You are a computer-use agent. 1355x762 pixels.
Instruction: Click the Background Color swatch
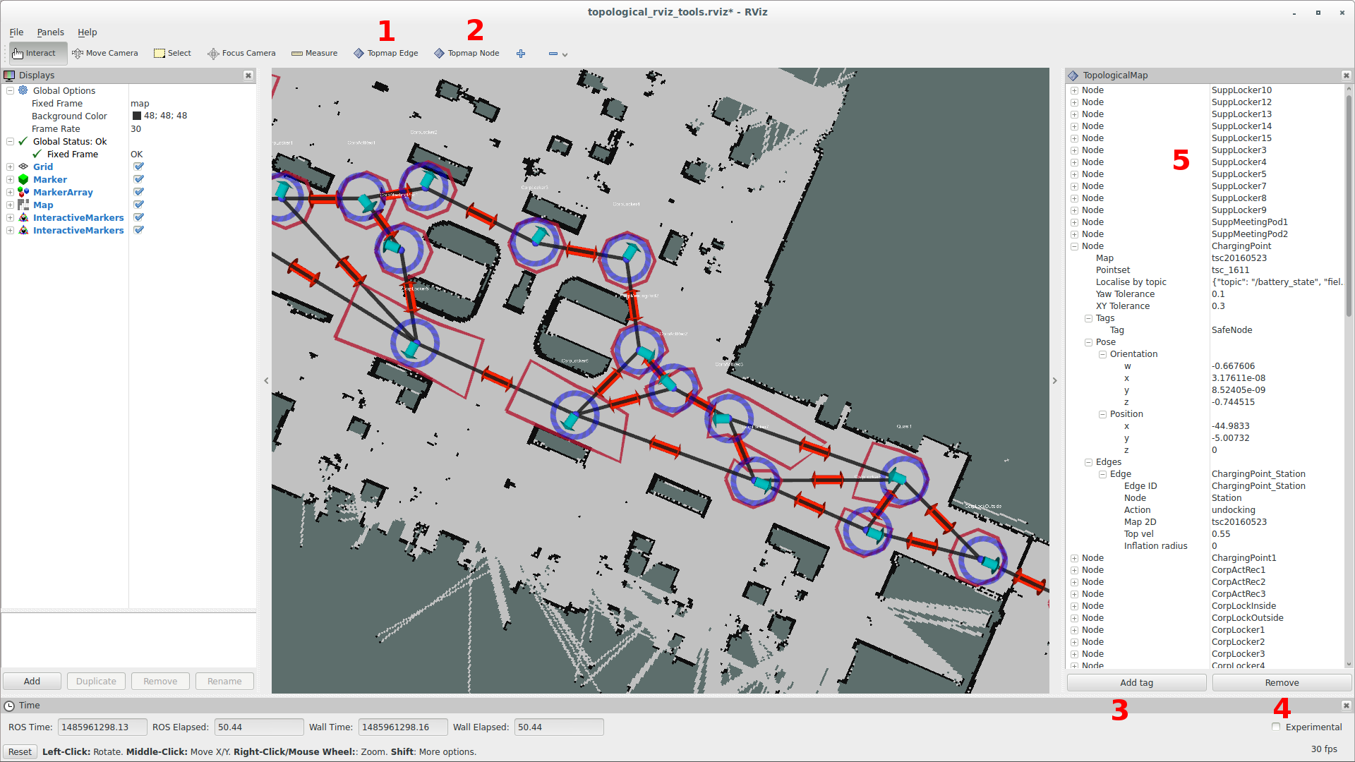pyautogui.click(x=137, y=116)
